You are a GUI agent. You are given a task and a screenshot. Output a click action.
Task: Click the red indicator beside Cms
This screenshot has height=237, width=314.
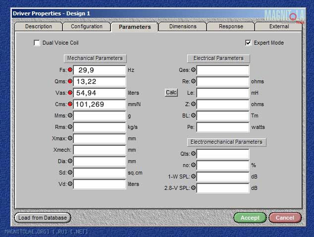pyautogui.click(x=70, y=104)
